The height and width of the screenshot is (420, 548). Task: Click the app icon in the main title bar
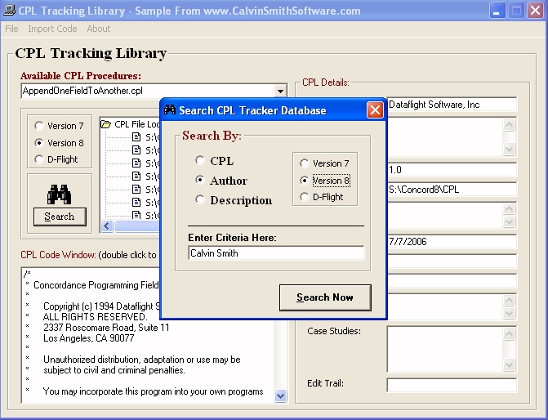click(10, 11)
